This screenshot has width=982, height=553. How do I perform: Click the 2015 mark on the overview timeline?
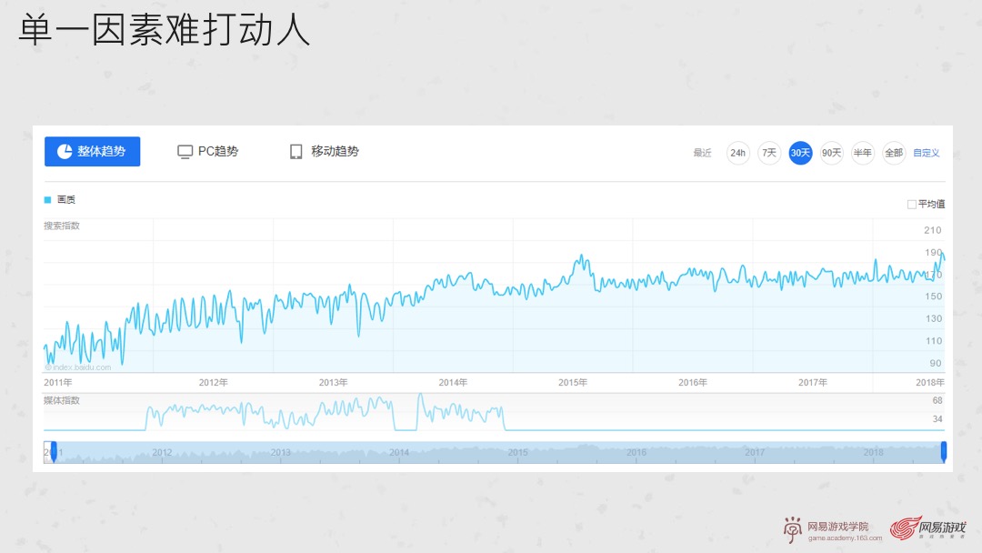point(517,452)
